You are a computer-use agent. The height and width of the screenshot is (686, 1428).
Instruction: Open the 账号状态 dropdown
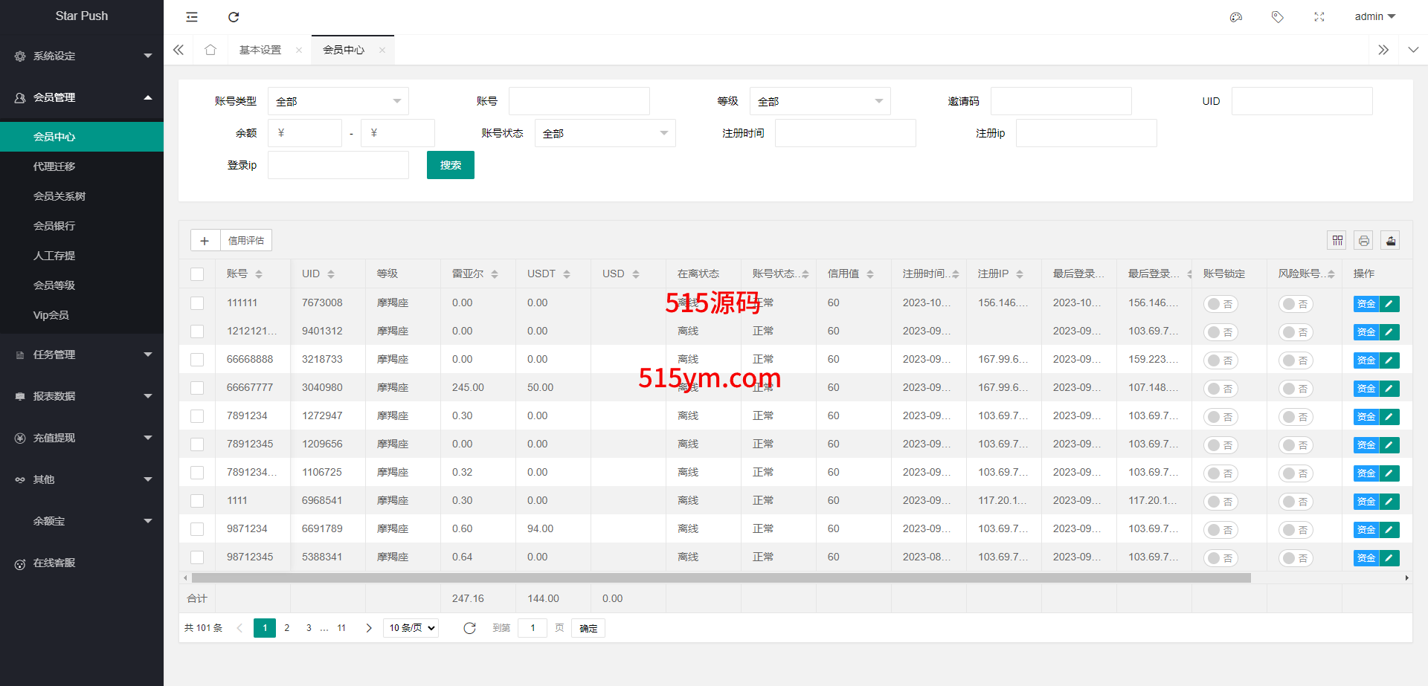(x=605, y=133)
